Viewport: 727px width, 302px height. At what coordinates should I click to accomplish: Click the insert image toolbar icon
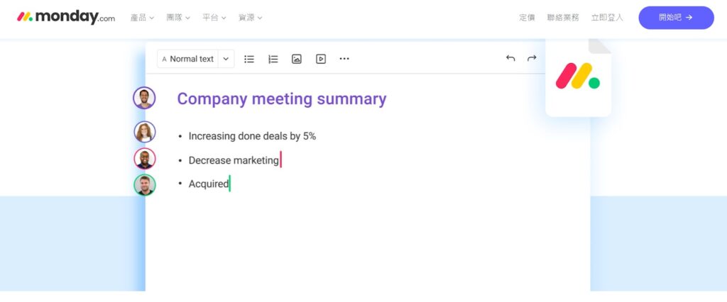pyautogui.click(x=297, y=59)
